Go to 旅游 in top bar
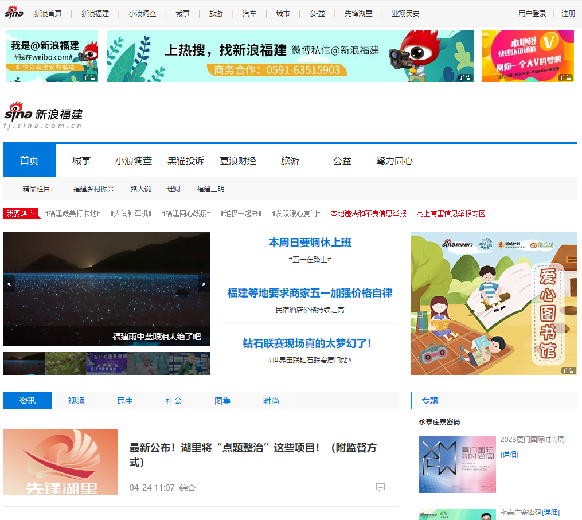This screenshot has height=520, width=582. click(216, 14)
